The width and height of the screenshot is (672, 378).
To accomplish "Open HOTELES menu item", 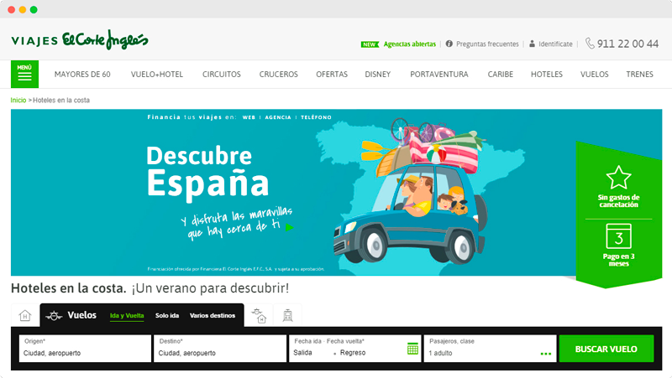I will pyautogui.click(x=547, y=75).
